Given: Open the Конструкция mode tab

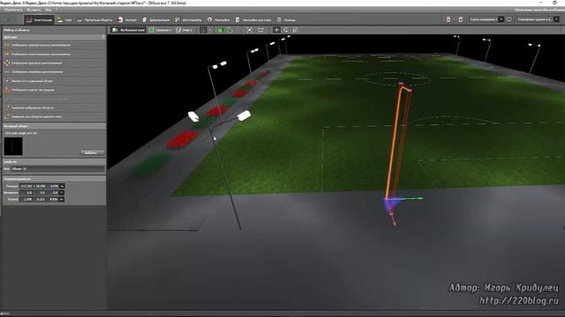Looking at the screenshot, I should [39, 19].
